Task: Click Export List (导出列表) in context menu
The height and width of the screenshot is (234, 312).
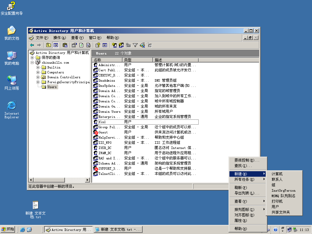Action: 247,193
